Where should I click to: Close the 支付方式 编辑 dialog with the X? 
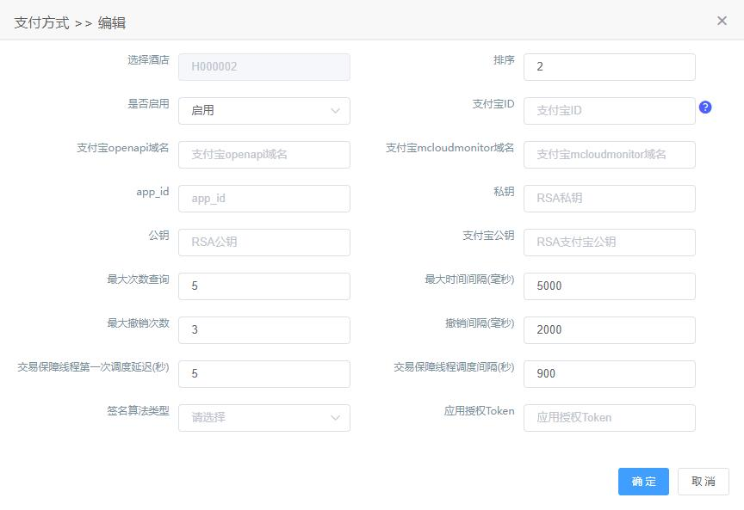click(722, 21)
